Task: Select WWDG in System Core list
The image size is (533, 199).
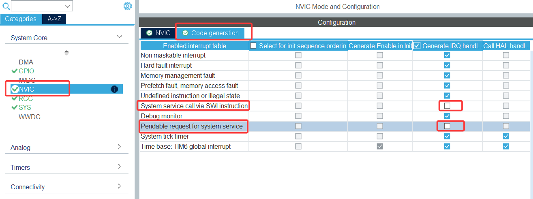Action: click(x=30, y=117)
